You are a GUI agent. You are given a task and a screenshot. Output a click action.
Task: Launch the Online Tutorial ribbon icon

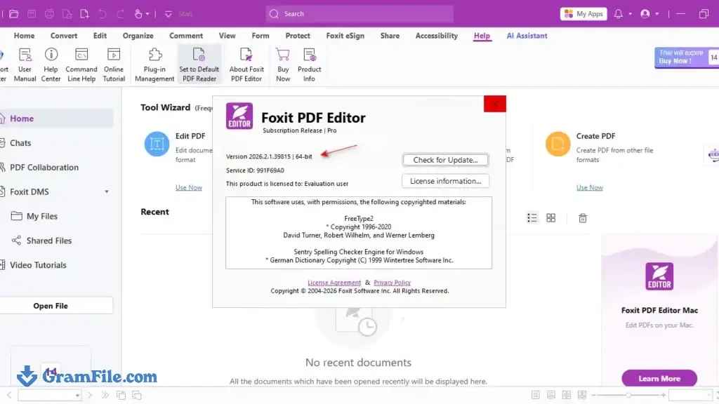tap(114, 65)
